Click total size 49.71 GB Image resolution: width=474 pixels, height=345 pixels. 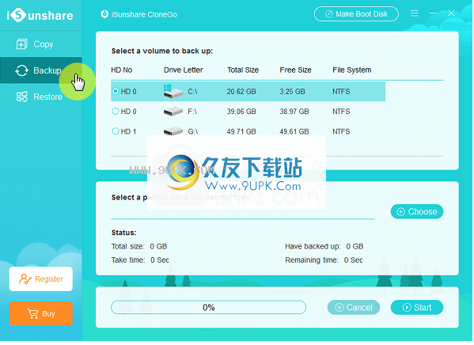tap(241, 131)
